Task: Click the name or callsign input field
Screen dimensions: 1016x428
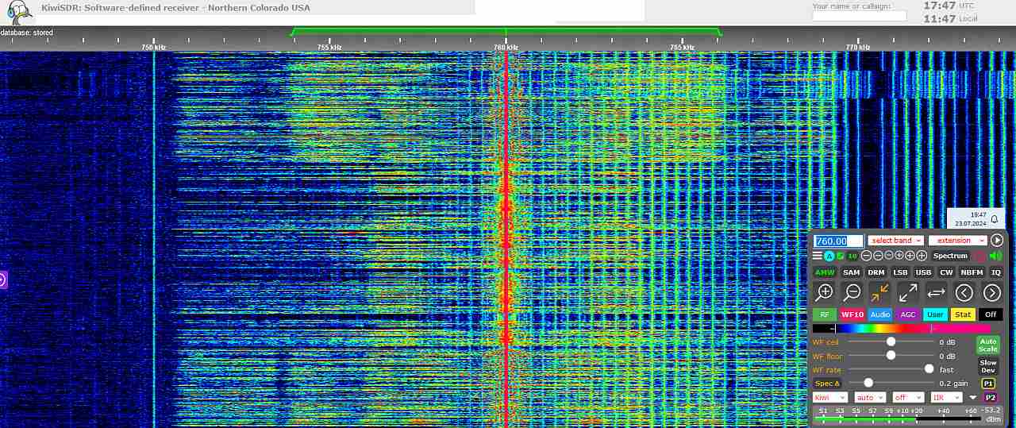Action: pos(859,16)
